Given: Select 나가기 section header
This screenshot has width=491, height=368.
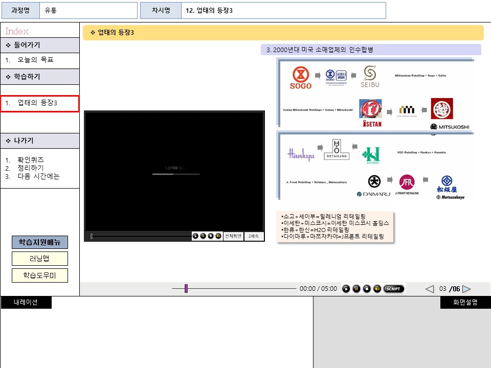Looking at the screenshot, I should pos(40,141).
